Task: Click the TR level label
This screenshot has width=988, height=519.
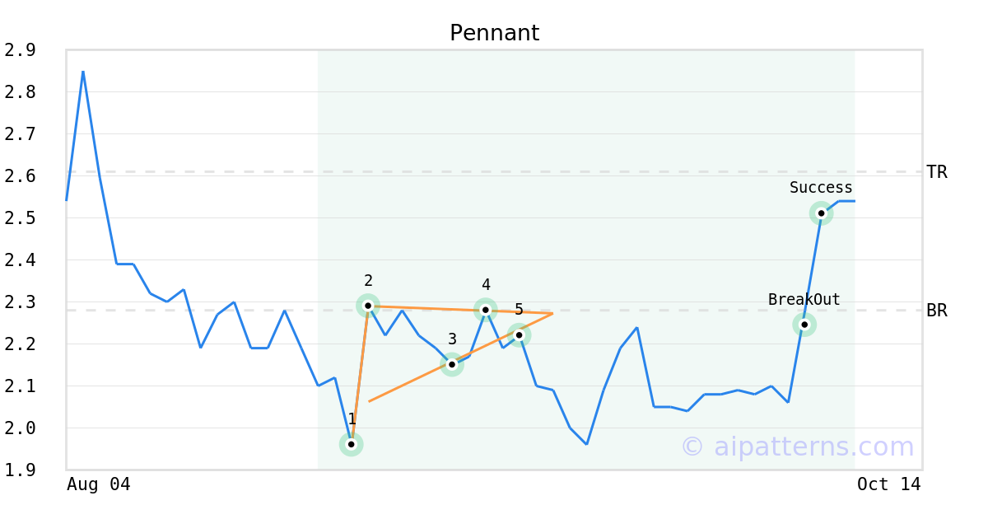Action: tap(937, 172)
